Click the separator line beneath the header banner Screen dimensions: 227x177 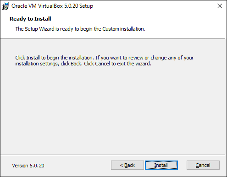click(x=113, y=39)
